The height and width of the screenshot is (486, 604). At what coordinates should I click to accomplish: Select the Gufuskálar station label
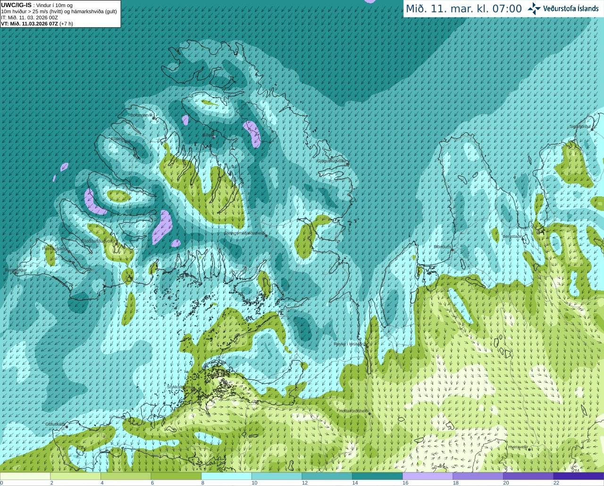pyautogui.click(x=55, y=424)
